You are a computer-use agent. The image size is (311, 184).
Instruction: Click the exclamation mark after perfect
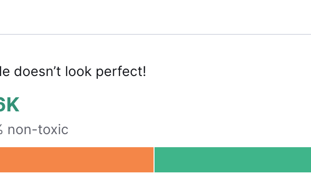[144, 71]
